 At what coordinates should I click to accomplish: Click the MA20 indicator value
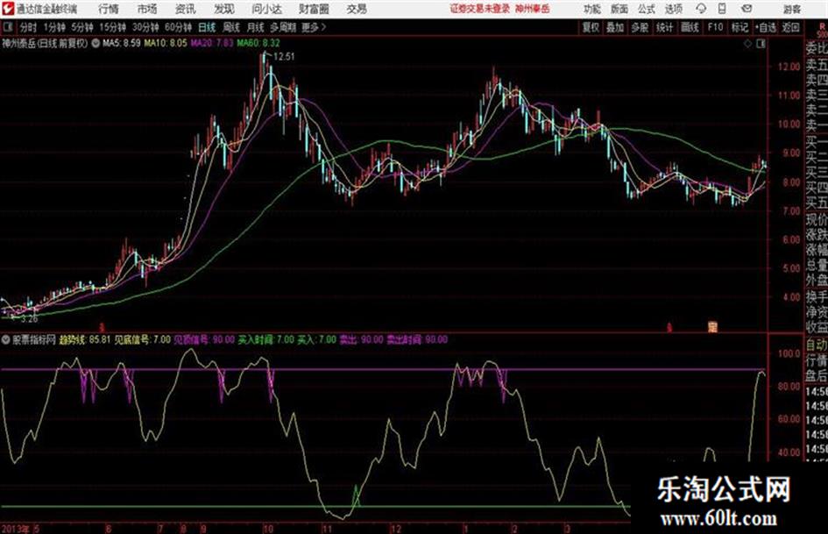point(211,43)
